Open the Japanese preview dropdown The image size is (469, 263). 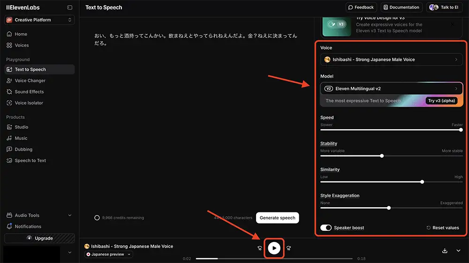click(109, 255)
